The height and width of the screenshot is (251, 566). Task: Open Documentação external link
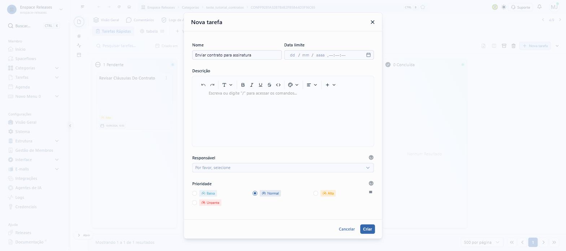coord(34,242)
